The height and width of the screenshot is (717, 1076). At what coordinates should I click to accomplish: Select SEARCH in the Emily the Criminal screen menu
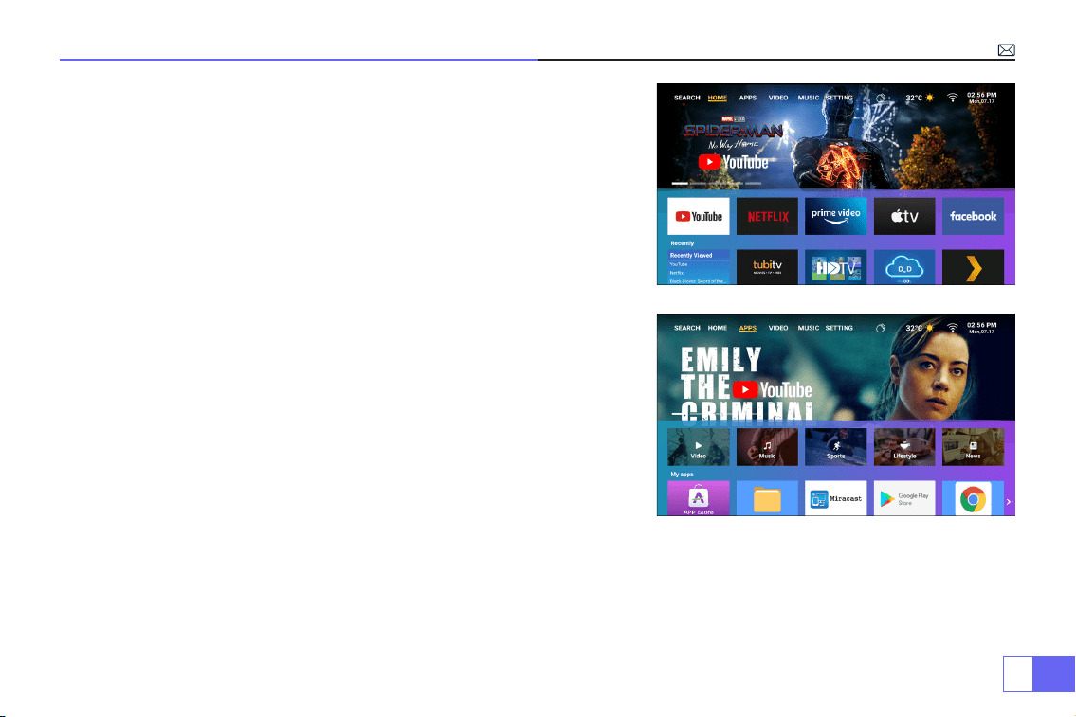tap(687, 328)
